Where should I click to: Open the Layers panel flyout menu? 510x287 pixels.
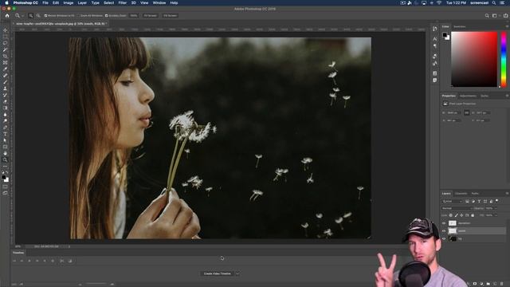pos(507,193)
